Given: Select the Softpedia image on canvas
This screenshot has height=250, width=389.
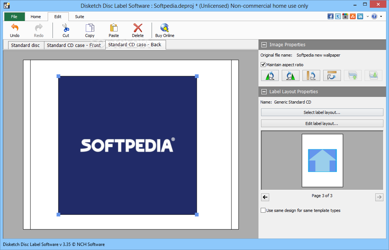Looking at the screenshot, I should point(128,145).
